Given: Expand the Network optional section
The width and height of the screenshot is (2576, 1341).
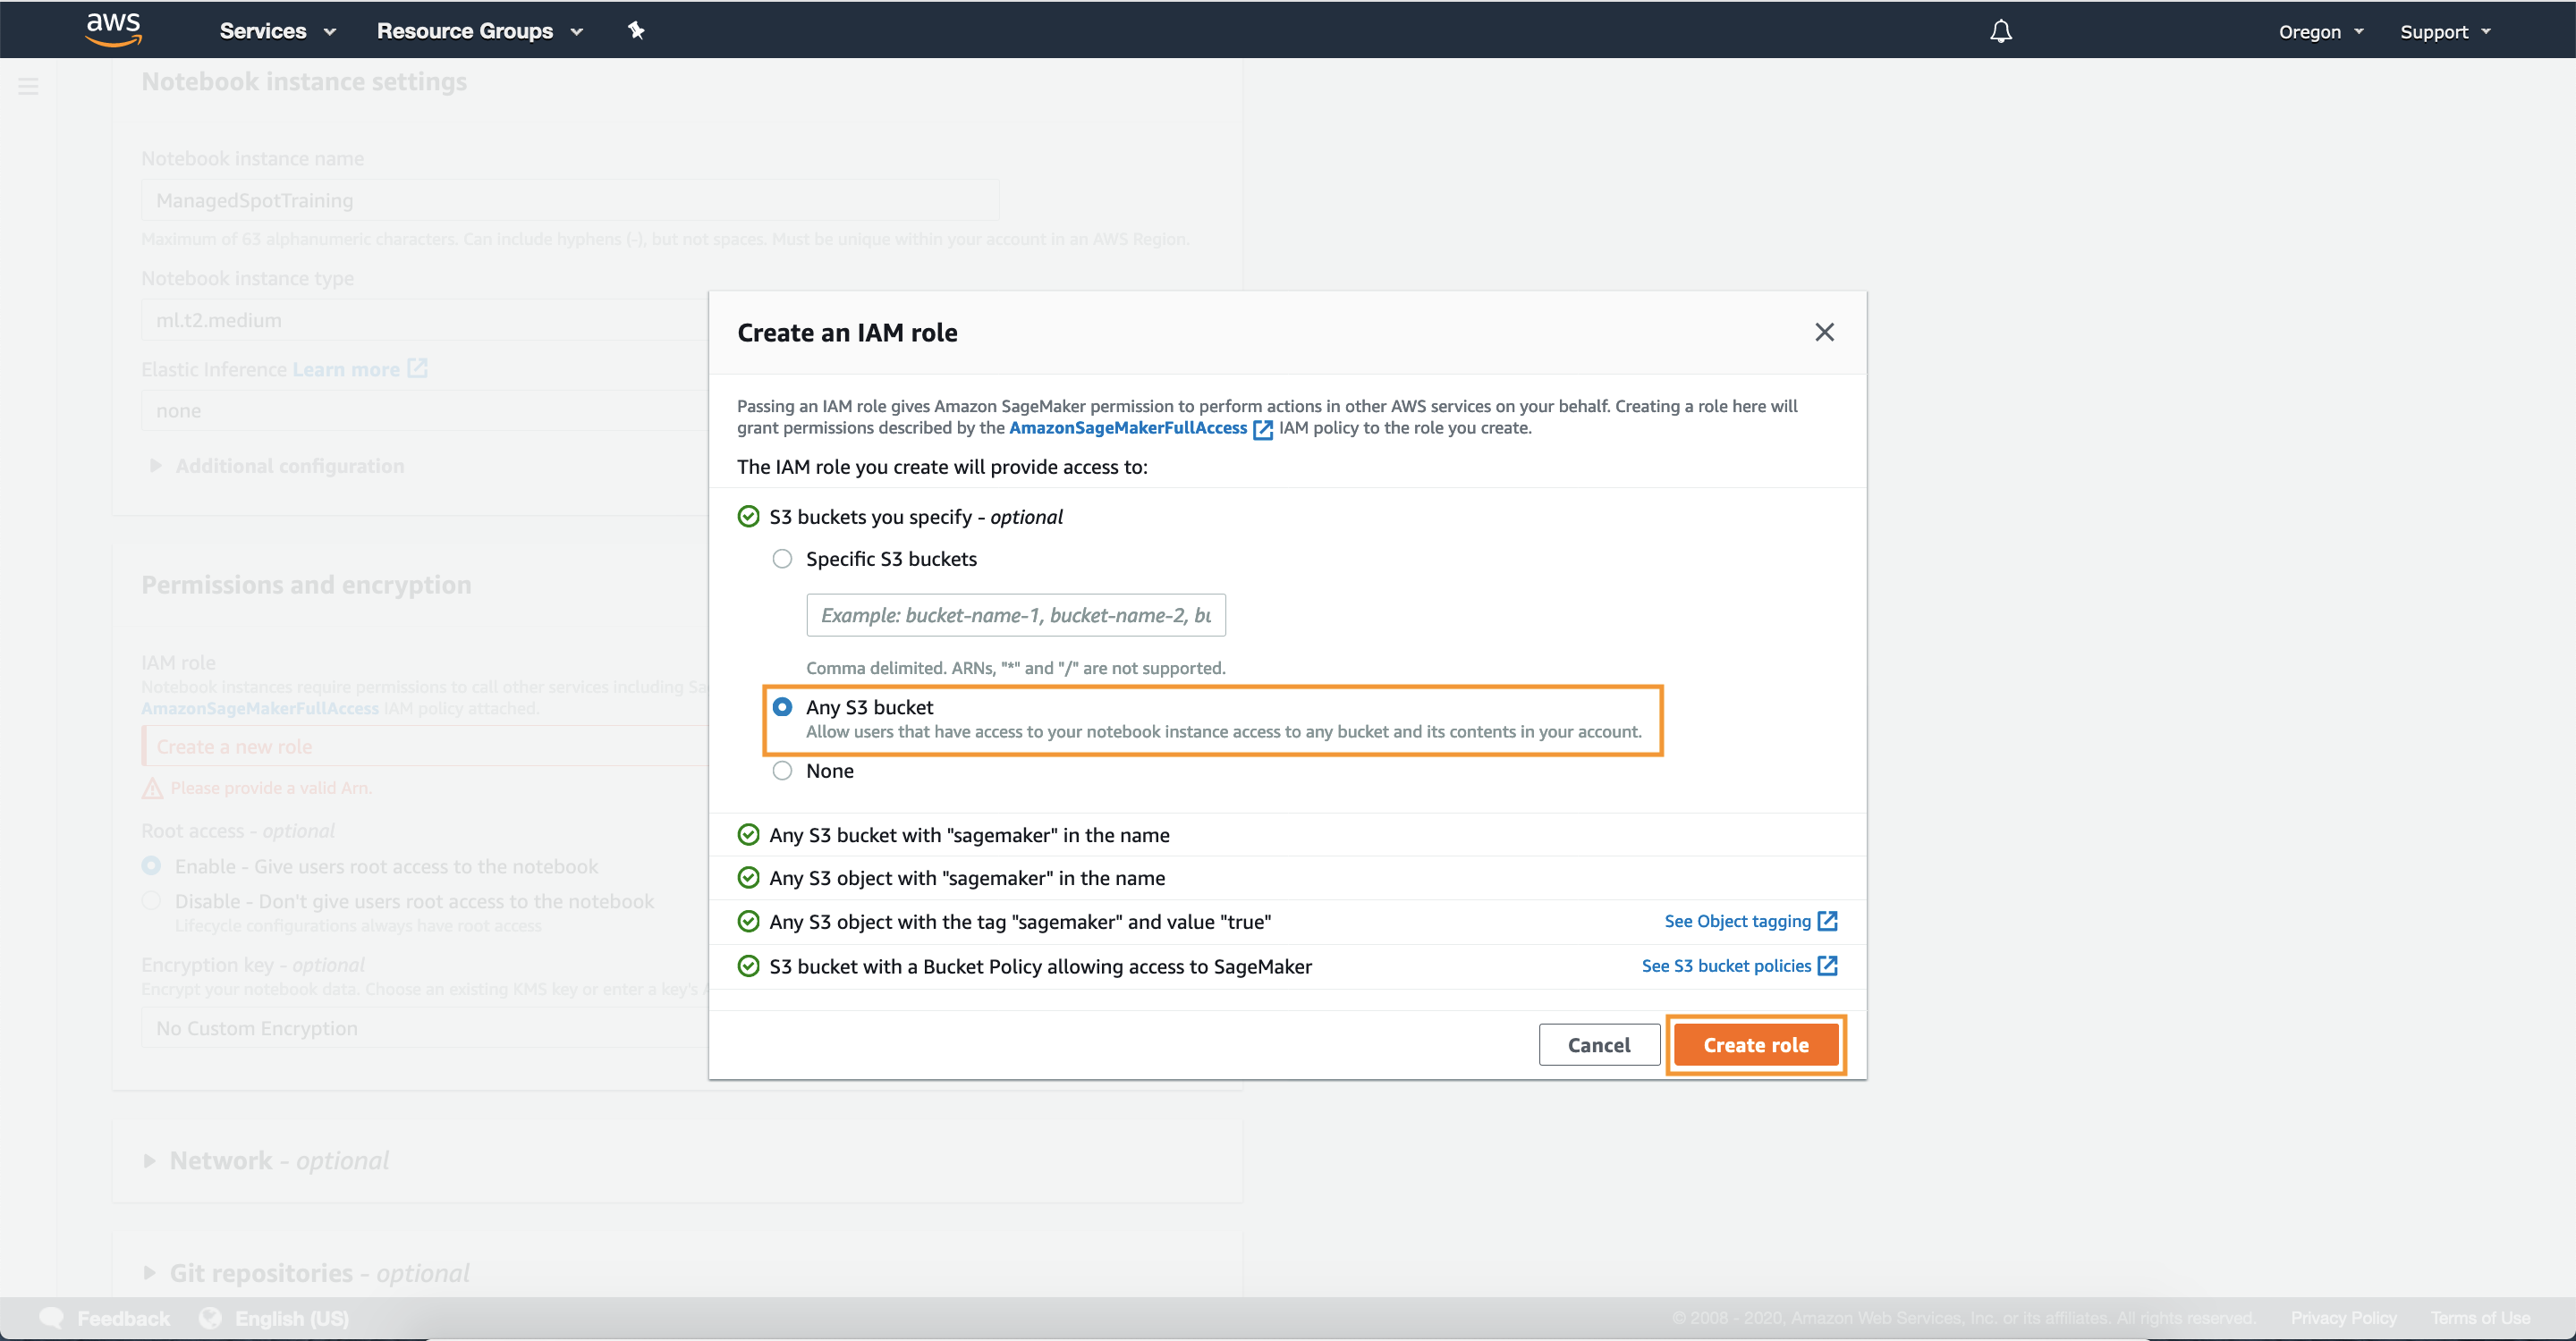Looking at the screenshot, I should pyautogui.click(x=267, y=1160).
